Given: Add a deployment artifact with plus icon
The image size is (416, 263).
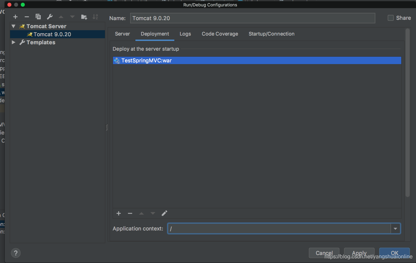Looking at the screenshot, I should coord(119,213).
